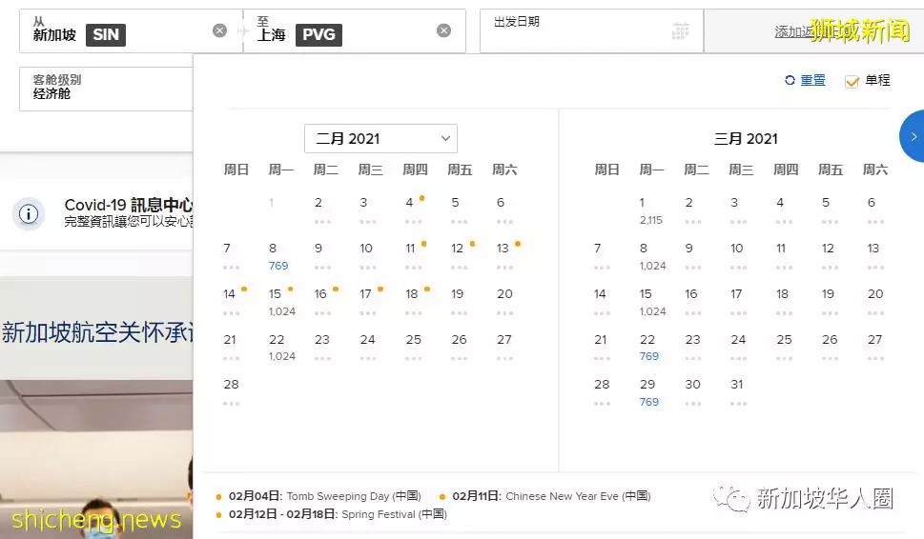
Task: Click the 重置 reset link
Action: 812,80
